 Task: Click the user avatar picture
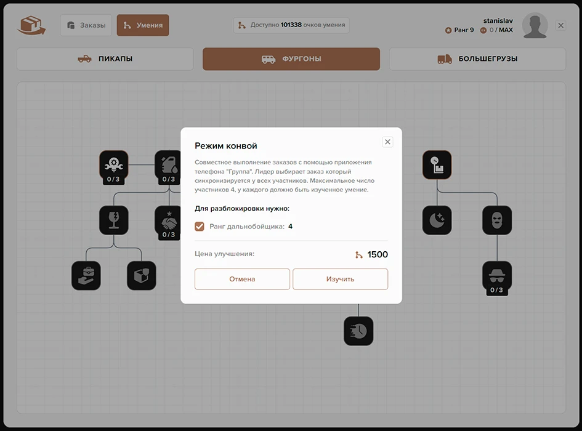pos(535,26)
